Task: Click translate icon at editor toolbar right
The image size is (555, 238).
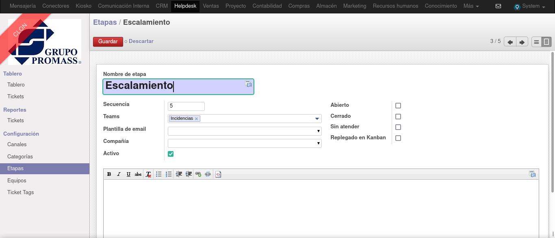Action: point(533,174)
